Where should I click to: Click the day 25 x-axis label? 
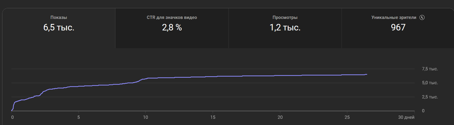tap(347, 117)
